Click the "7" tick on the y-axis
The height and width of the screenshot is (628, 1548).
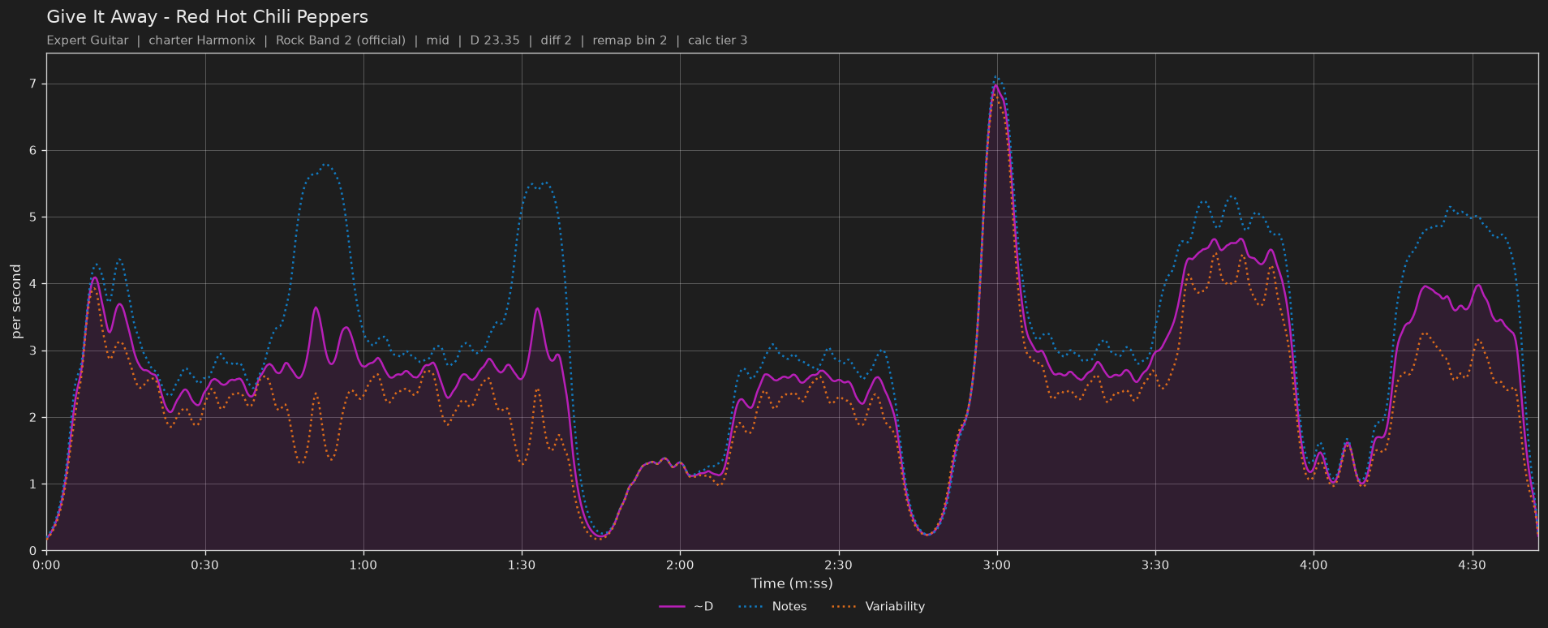click(x=33, y=84)
